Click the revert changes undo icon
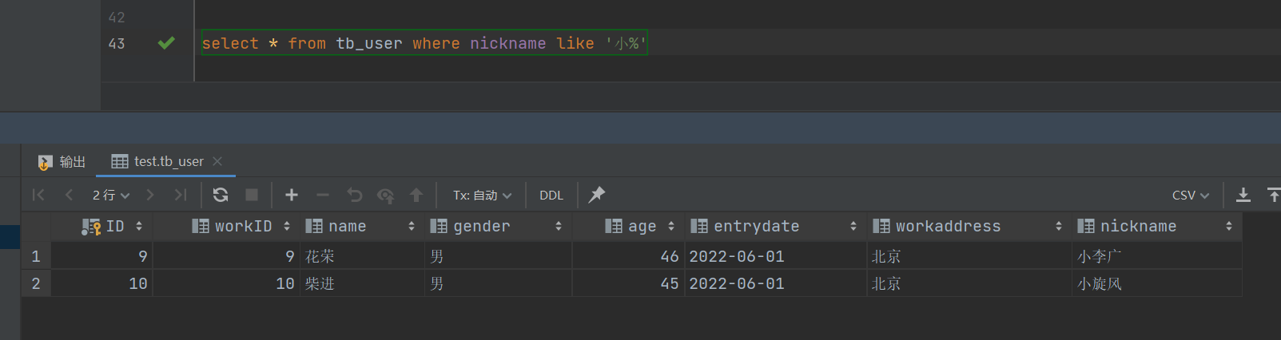The width and height of the screenshot is (1281, 340). [x=355, y=195]
